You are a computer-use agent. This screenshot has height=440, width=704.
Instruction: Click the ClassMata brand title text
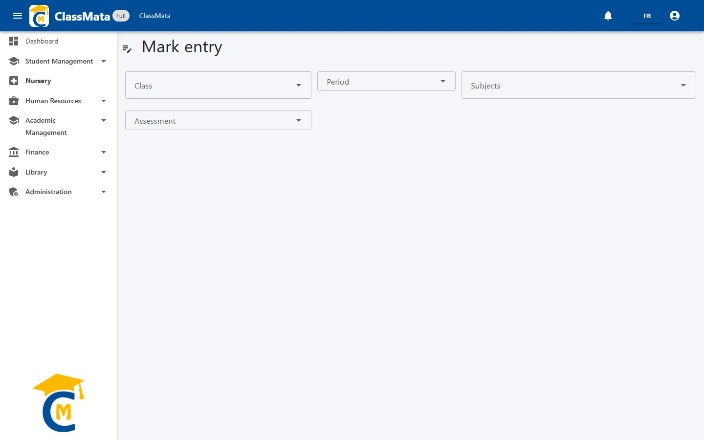tap(82, 16)
